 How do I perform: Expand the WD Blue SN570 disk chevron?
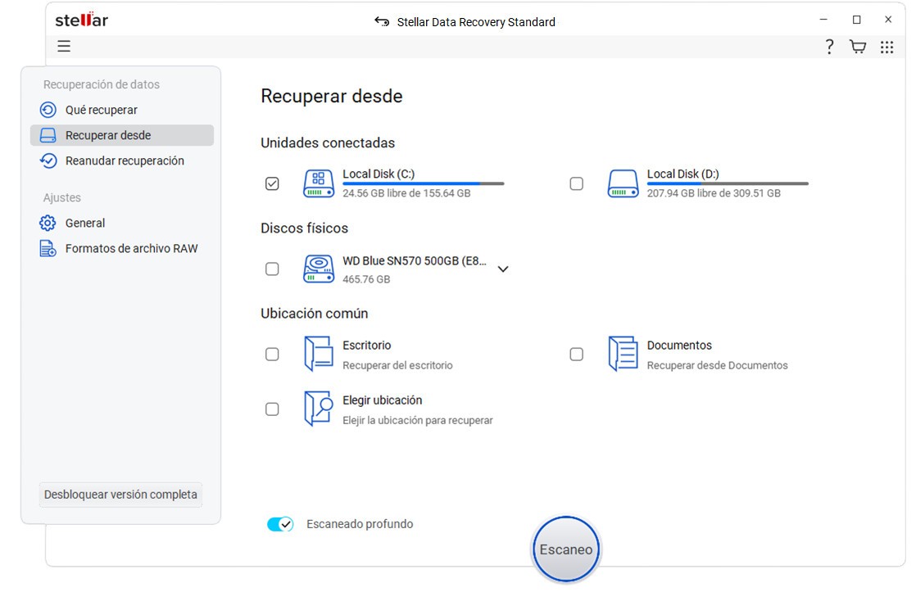(x=503, y=269)
